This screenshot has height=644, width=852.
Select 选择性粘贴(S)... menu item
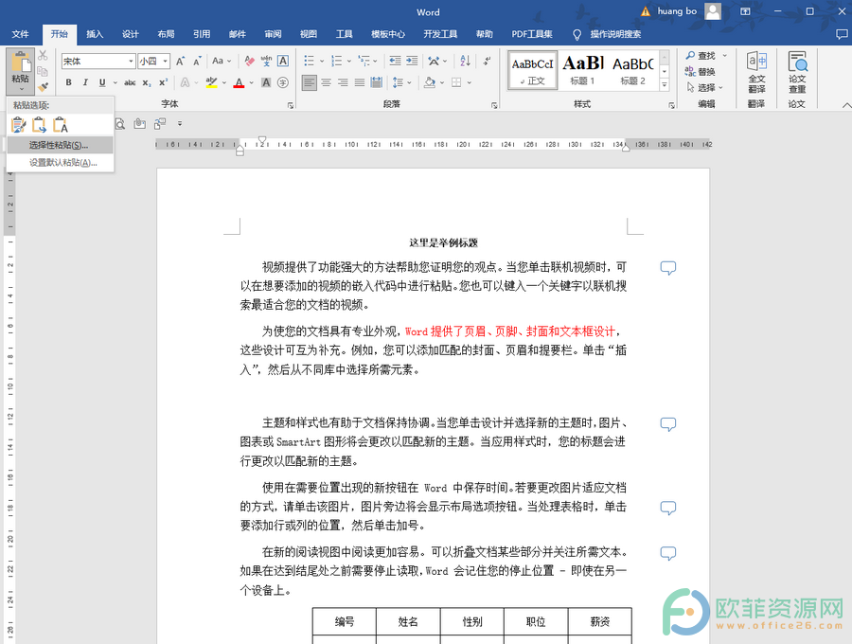pos(61,145)
